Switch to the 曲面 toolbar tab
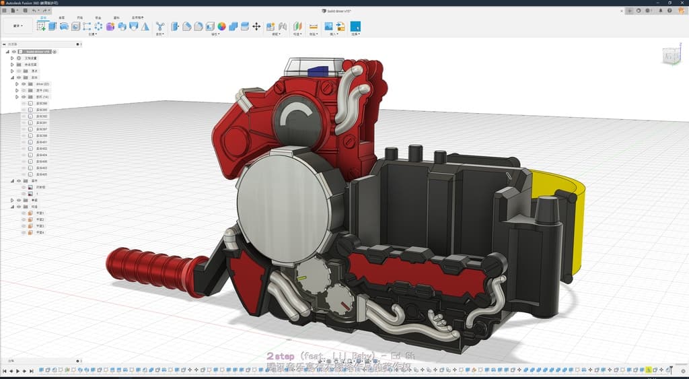Screen dimensions: 689x379 click(x=62, y=18)
